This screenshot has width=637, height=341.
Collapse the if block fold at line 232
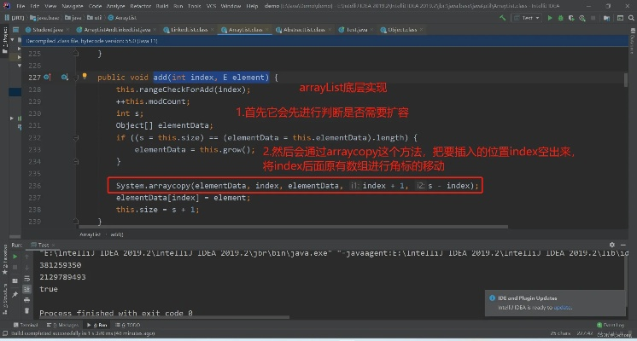click(x=76, y=138)
